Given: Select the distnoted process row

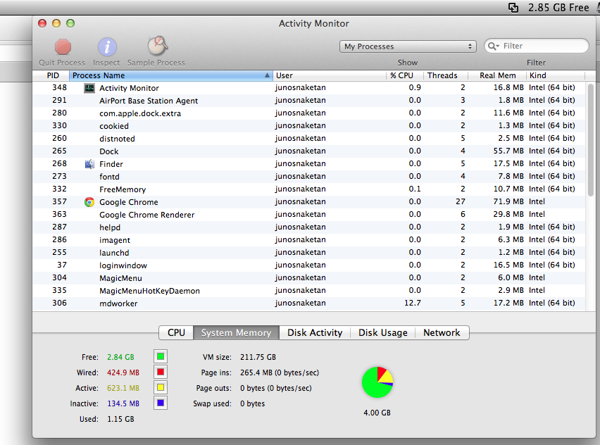Looking at the screenshot, I should 308,138.
